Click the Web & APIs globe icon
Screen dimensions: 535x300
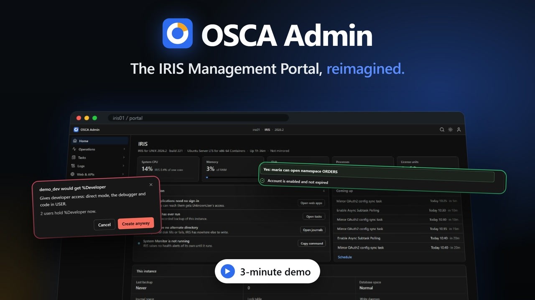point(72,174)
